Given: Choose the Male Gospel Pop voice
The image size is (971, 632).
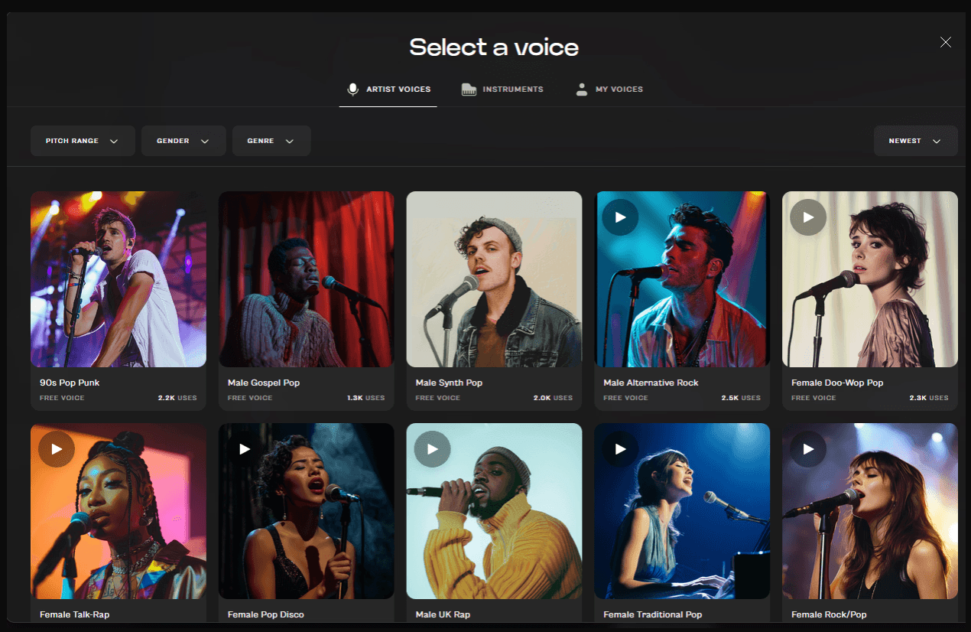Looking at the screenshot, I should (306, 279).
